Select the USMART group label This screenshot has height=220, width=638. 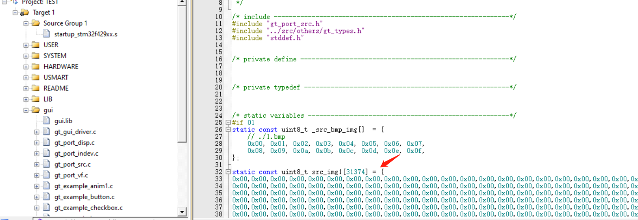pyautogui.click(x=56, y=78)
